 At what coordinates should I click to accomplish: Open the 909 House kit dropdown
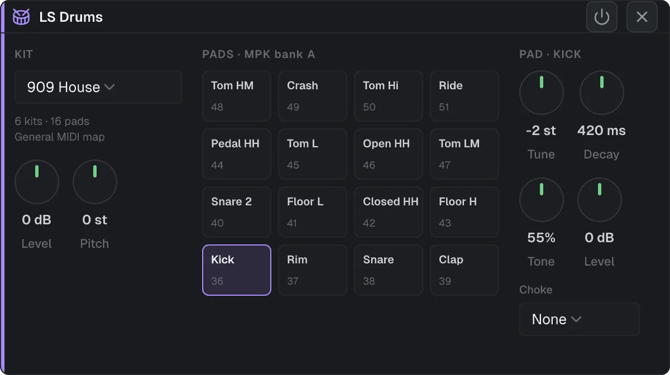click(x=98, y=87)
